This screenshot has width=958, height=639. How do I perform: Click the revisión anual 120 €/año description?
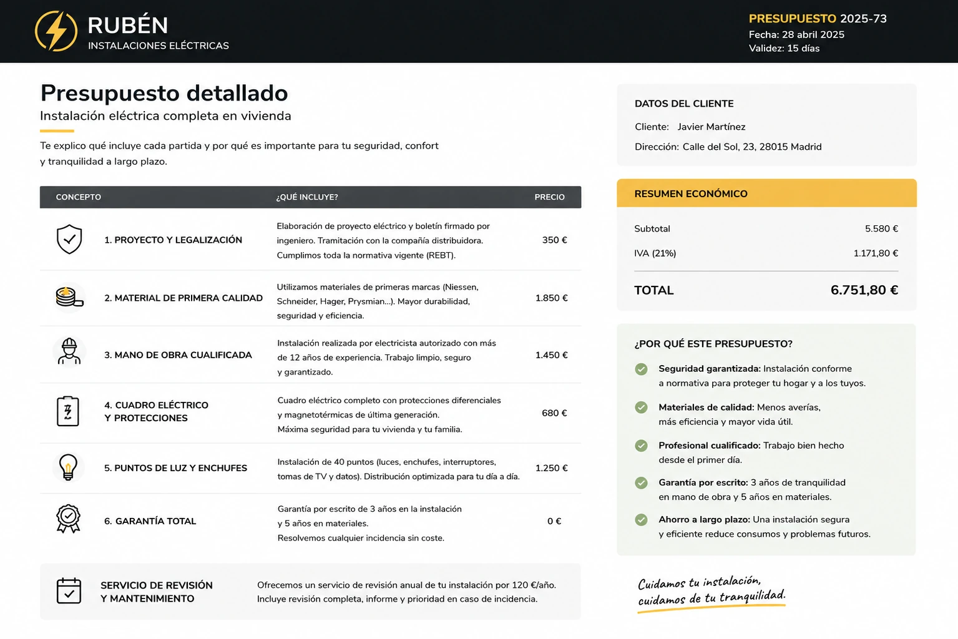(406, 592)
